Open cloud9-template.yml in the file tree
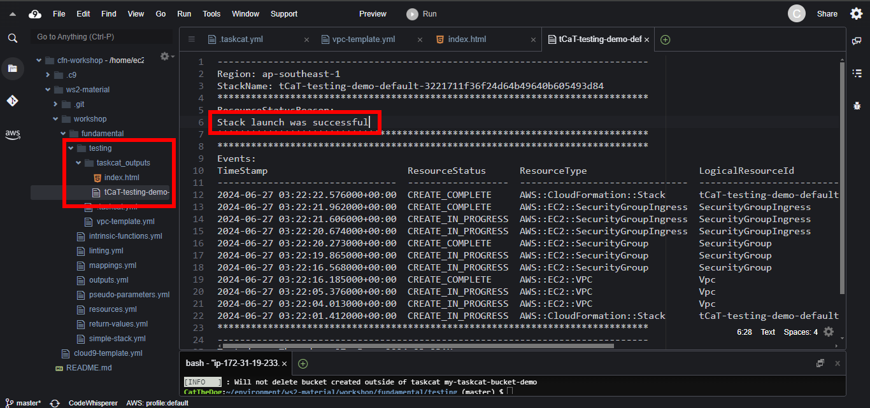Viewport: 870px width, 408px height. [108, 353]
